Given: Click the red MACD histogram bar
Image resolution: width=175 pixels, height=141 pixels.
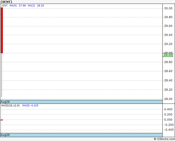Looking at the screenshot, I should [2, 120].
